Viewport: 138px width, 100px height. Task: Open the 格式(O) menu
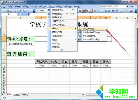[x=42, y=7]
